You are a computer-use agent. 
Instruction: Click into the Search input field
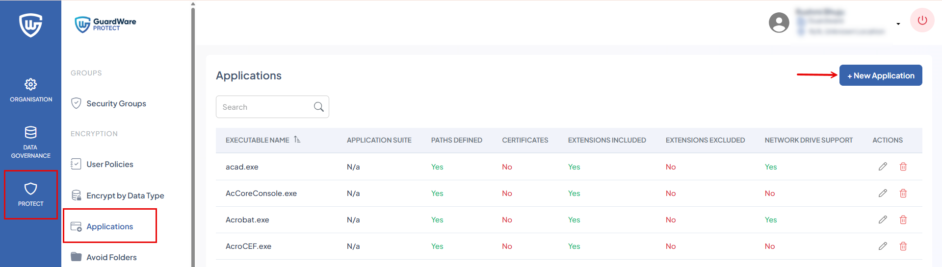point(265,107)
